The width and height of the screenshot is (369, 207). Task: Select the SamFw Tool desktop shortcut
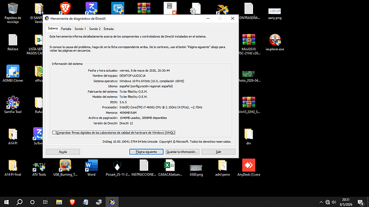click(x=13, y=105)
